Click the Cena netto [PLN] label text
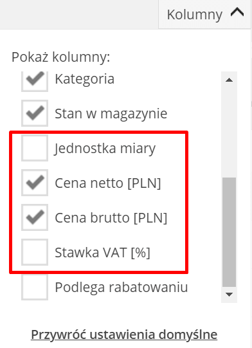 108,183
